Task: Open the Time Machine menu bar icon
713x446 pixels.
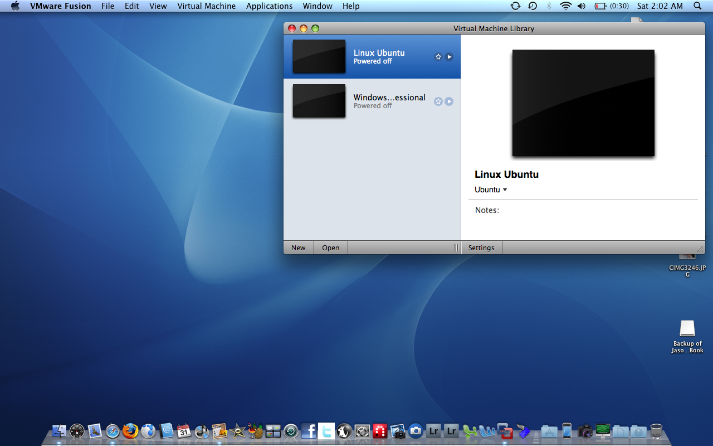Action: point(533,6)
